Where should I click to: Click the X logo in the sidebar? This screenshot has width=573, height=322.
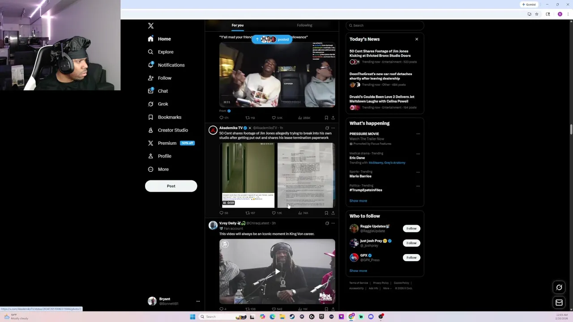[151, 26]
